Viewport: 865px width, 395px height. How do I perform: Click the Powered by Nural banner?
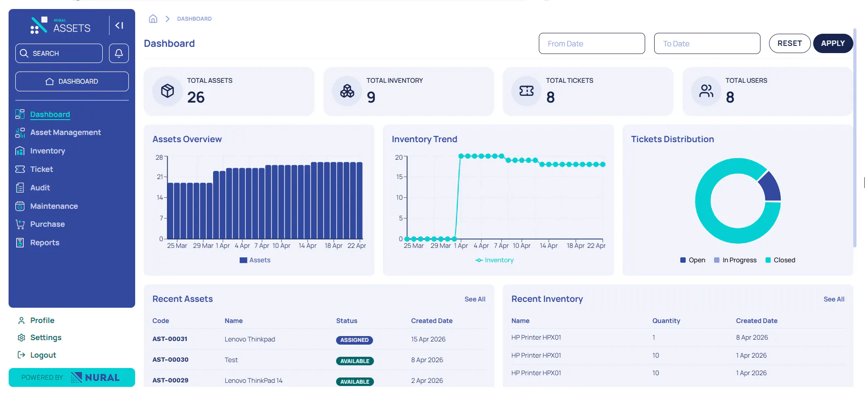click(72, 377)
